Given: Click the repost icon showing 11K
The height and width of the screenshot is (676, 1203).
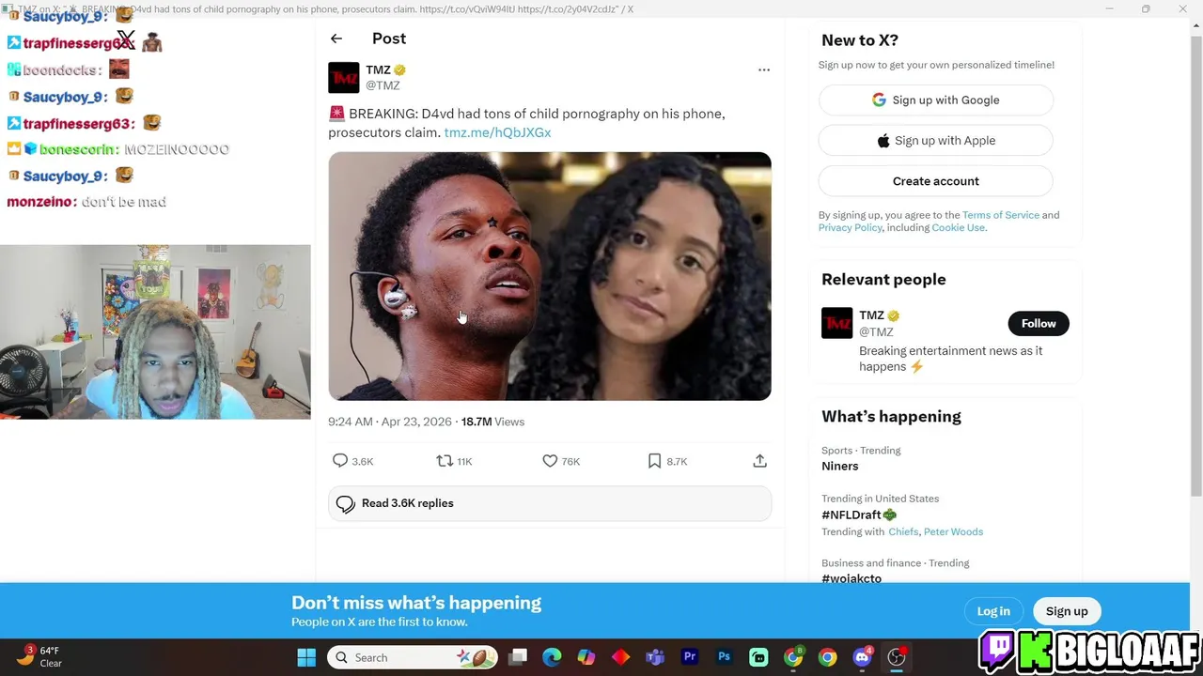Looking at the screenshot, I should (x=445, y=460).
